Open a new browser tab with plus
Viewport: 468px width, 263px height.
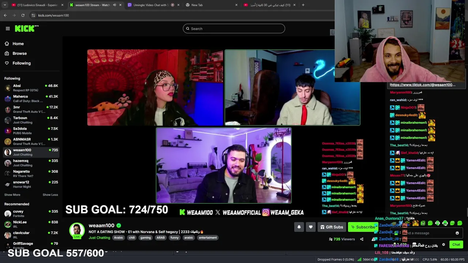(303, 5)
